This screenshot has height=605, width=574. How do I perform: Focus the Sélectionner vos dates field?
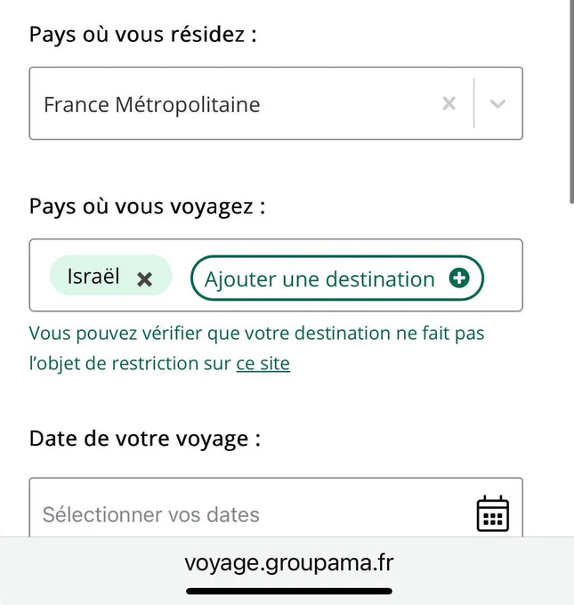click(276, 507)
